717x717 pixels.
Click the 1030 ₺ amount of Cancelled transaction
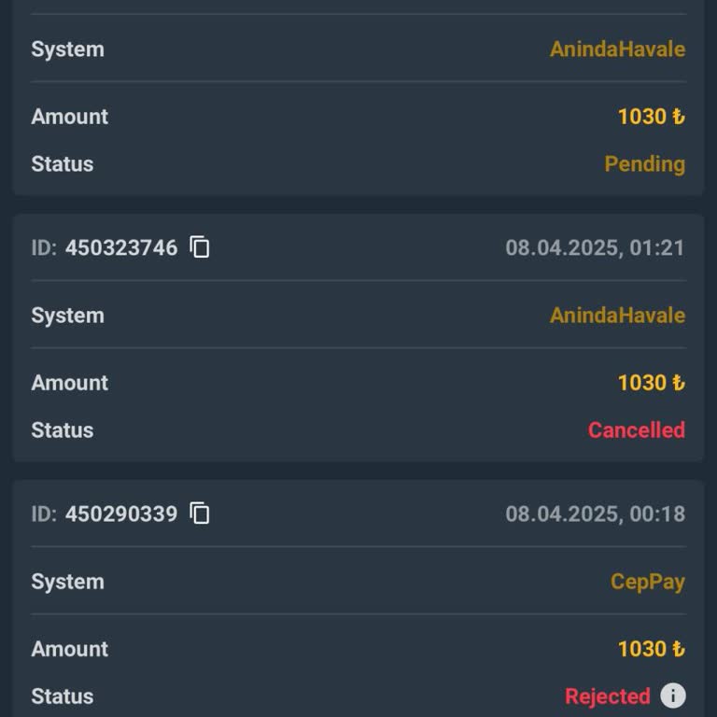[651, 383]
